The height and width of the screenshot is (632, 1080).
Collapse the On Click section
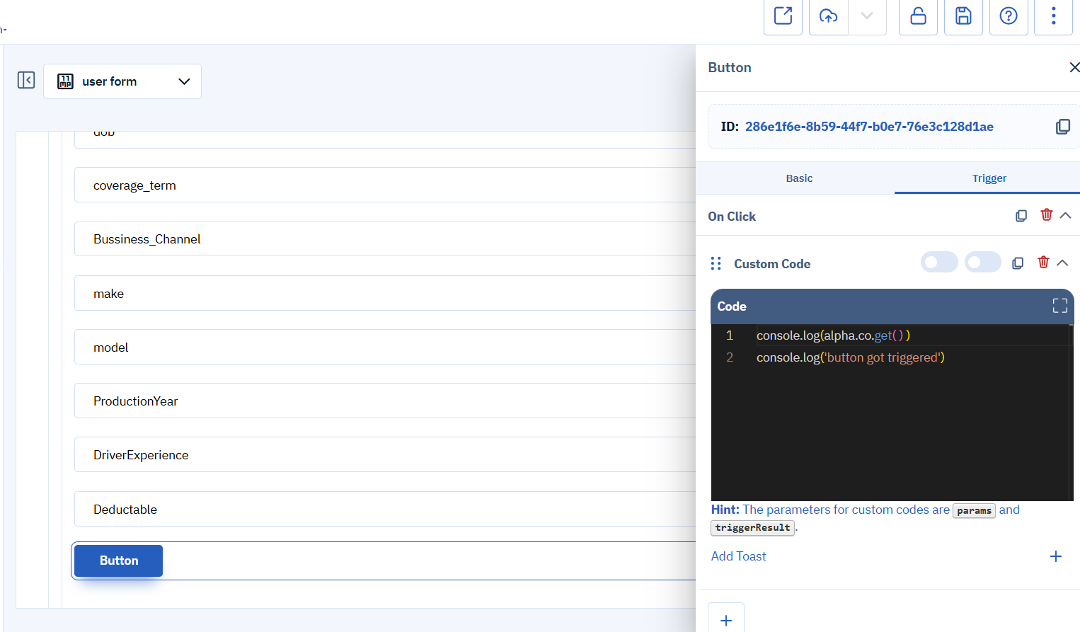click(1065, 215)
